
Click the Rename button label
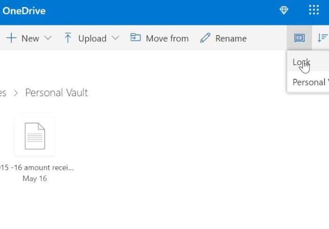231,38
